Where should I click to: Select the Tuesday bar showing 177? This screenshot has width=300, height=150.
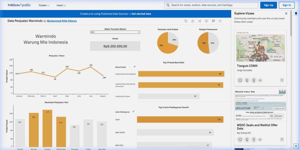tap(47, 128)
